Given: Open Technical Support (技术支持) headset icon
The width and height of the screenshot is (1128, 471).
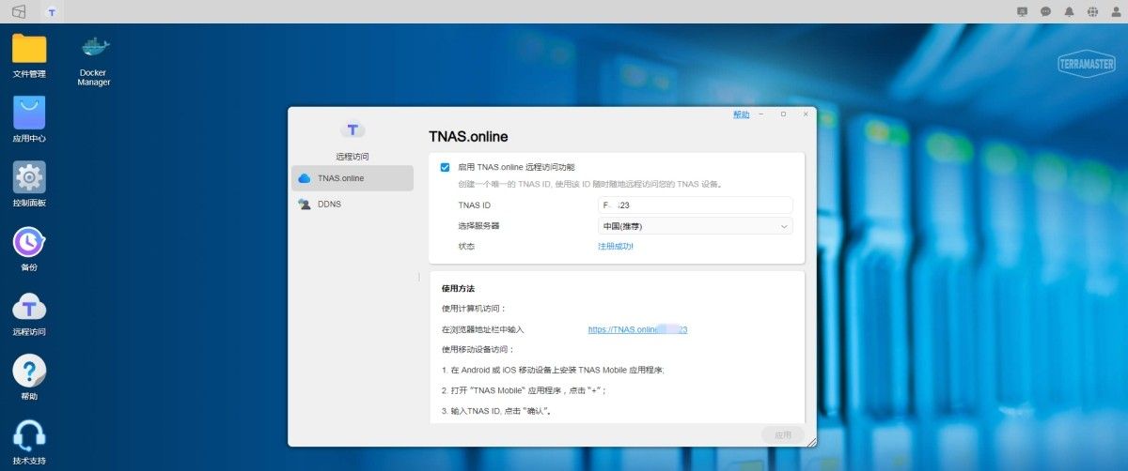Looking at the screenshot, I should coord(29,435).
